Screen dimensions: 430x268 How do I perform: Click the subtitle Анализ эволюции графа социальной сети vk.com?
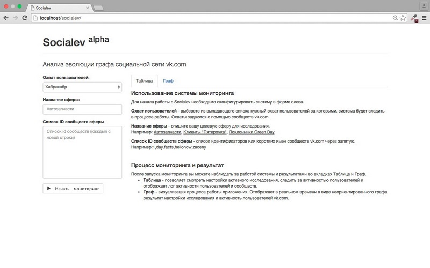pos(114,64)
